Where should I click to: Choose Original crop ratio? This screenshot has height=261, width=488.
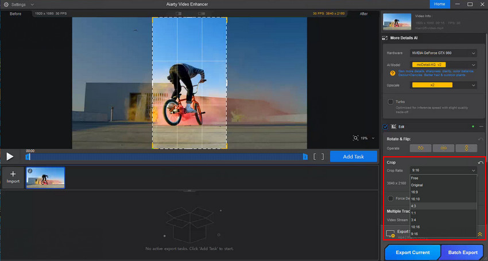point(443,185)
